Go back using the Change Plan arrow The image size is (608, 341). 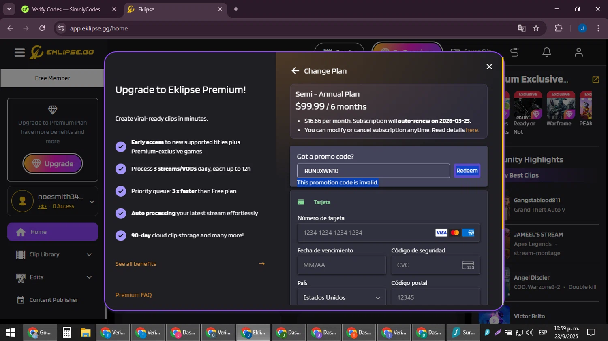295,71
